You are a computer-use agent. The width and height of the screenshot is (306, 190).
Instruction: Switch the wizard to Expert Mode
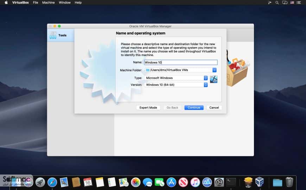[148, 108]
